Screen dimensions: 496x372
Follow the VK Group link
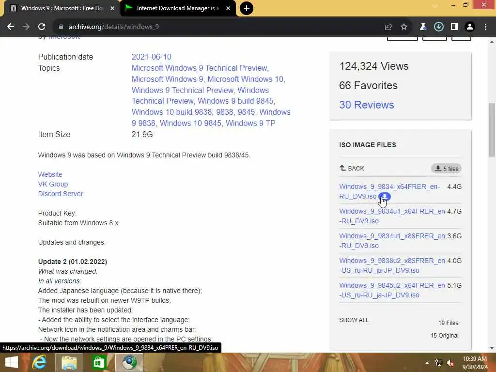tap(53, 184)
